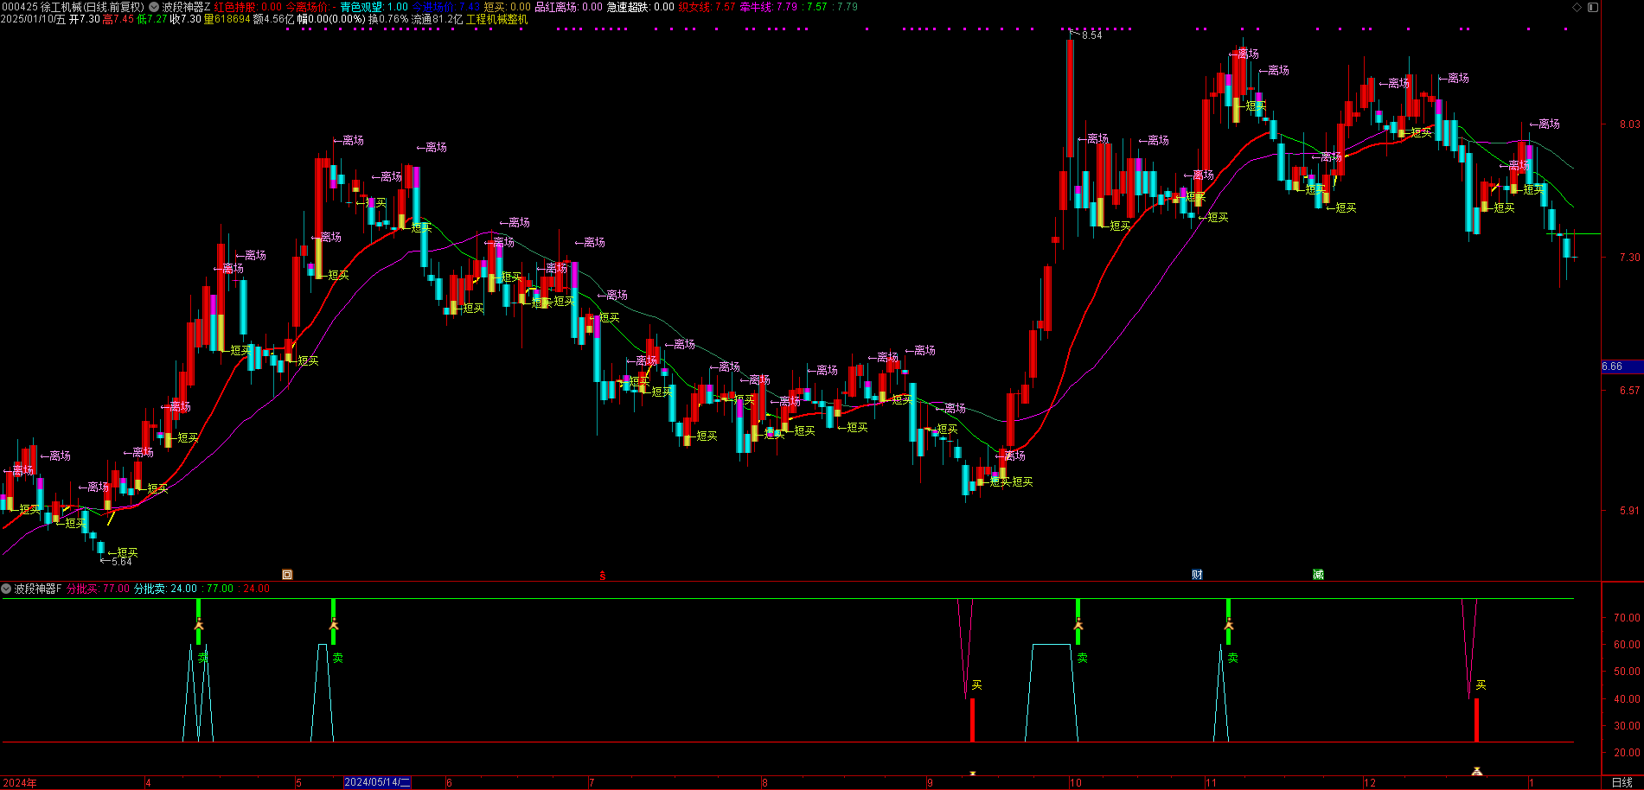Click the 急速超跌 0.00 value
Image resolution: width=1644 pixels, height=790 pixels.
click(x=641, y=7)
